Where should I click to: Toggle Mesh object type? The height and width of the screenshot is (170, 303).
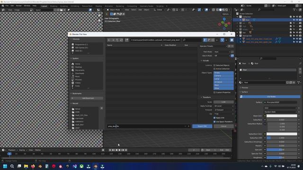223,85
